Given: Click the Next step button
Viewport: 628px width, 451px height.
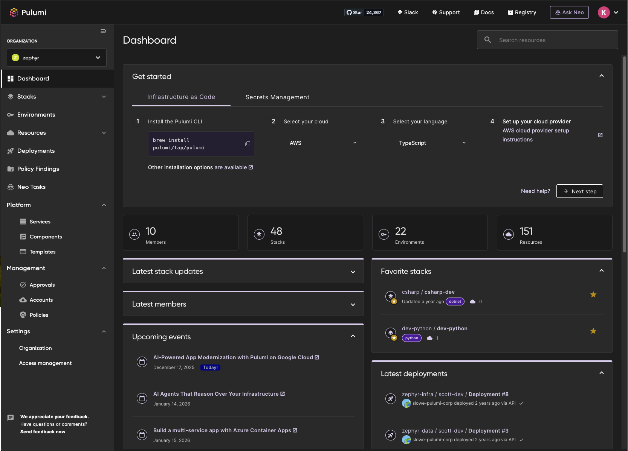Looking at the screenshot, I should (x=579, y=191).
